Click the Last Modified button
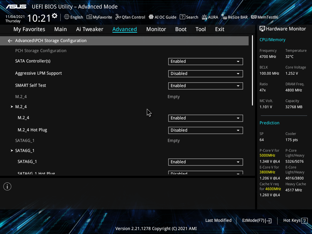Image resolution: width=312 pixels, height=234 pixels. 218,221
